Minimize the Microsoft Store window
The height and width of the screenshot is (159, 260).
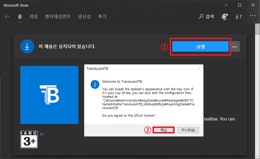coord(226,5)
